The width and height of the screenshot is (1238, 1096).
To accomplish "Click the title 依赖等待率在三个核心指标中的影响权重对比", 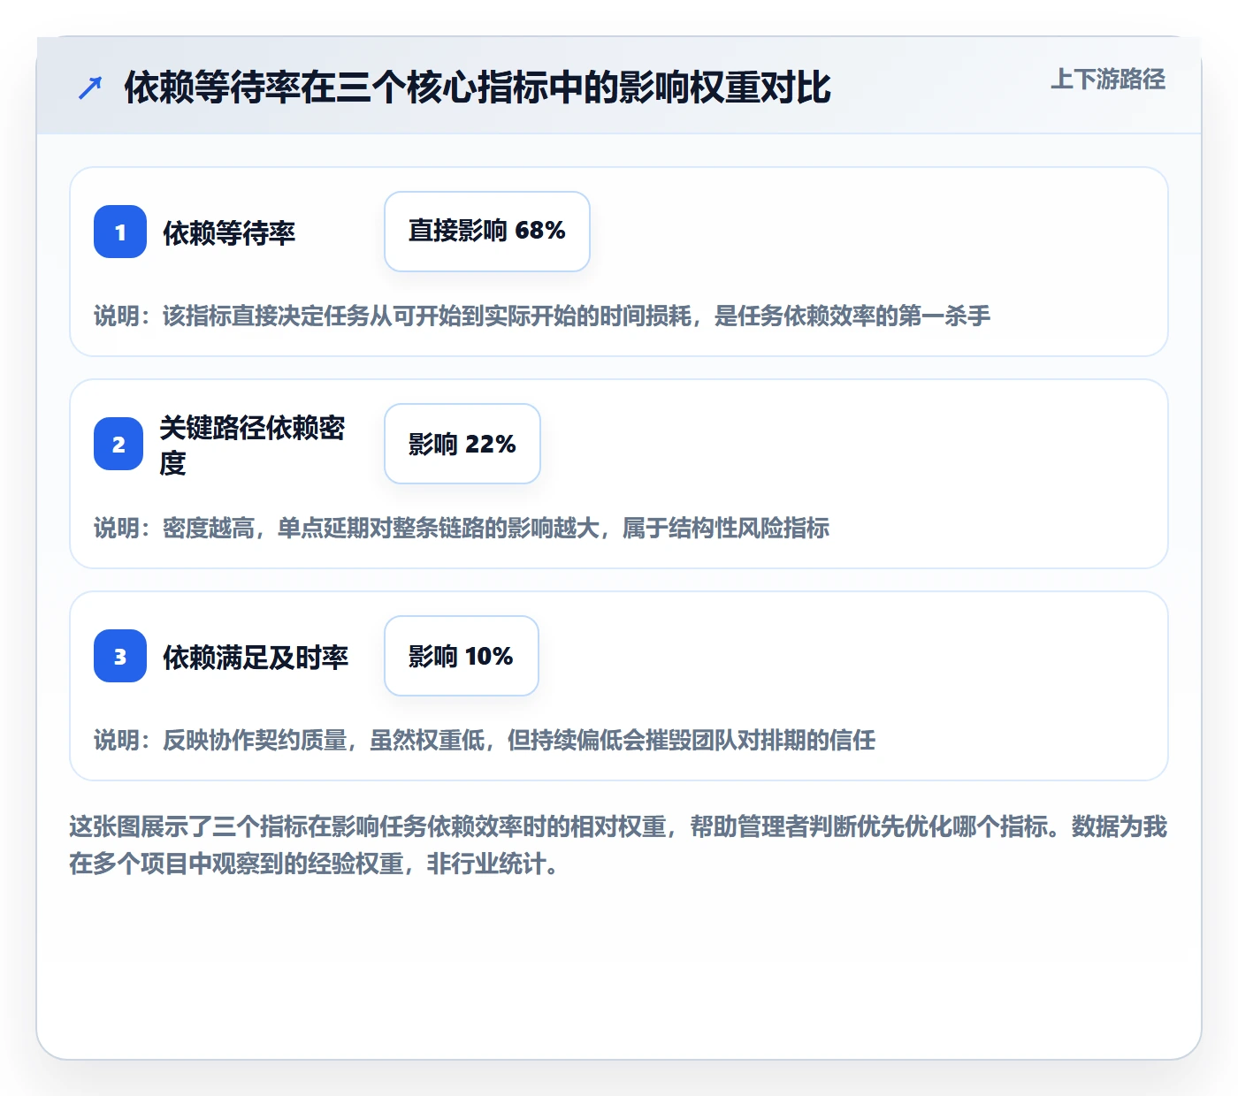I will (478, 88).
